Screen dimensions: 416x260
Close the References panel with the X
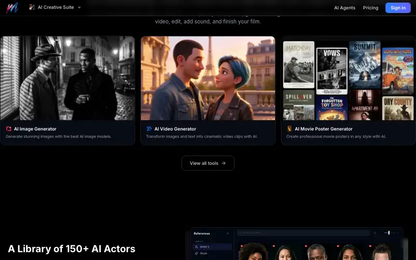228,233
